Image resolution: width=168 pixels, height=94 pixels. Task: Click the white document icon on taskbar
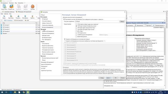coord(19,92)
